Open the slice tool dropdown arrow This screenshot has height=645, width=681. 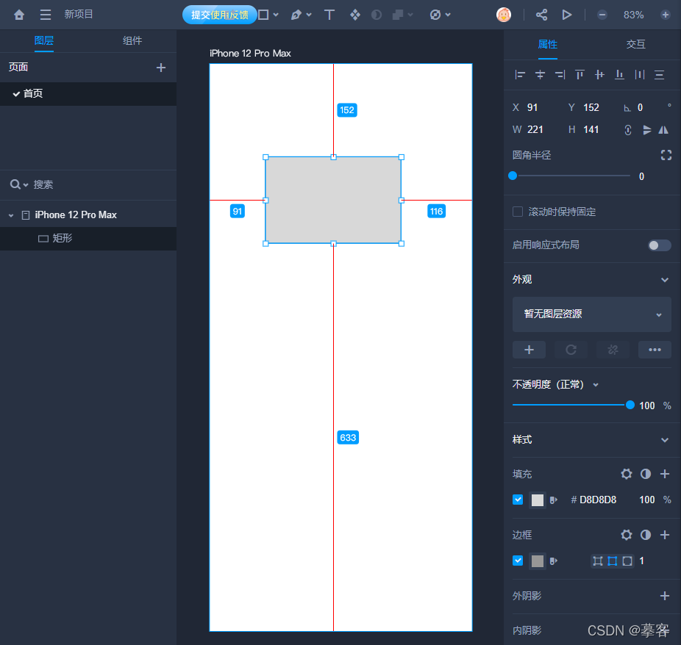[448, 15]
